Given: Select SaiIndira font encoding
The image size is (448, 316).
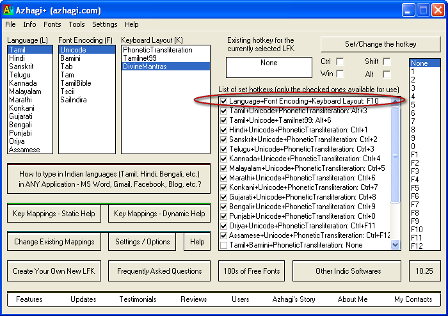Looking at the screenshot, I should click(87, 100).
